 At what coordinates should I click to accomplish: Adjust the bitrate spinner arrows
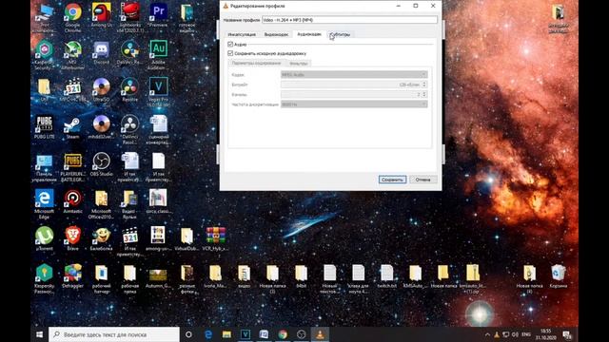[424, 85]
